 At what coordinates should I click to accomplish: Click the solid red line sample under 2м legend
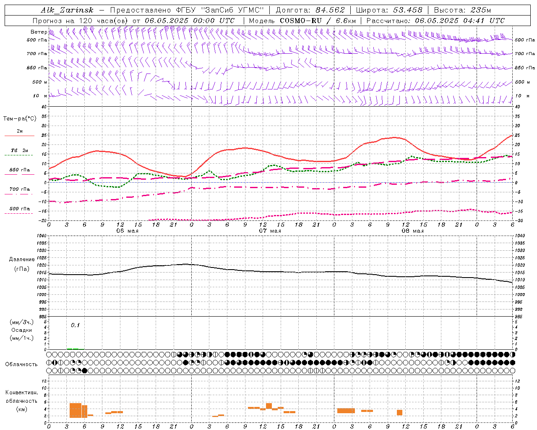[x=19, y=136]
